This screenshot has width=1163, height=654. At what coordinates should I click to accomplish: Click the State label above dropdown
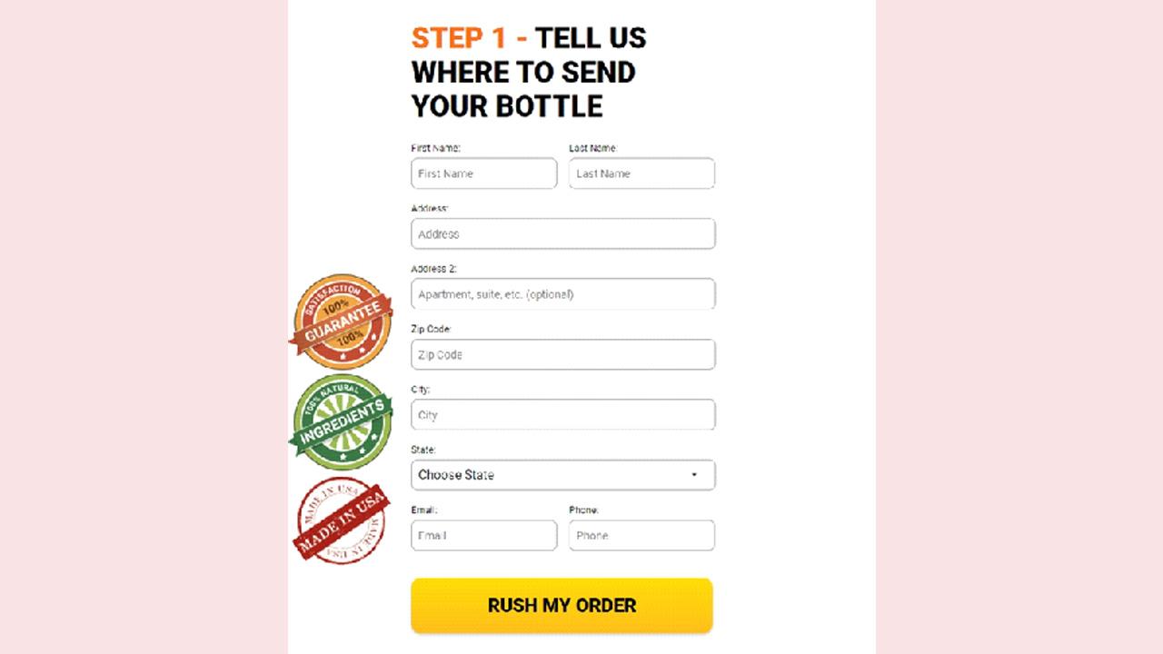[424, 450]
